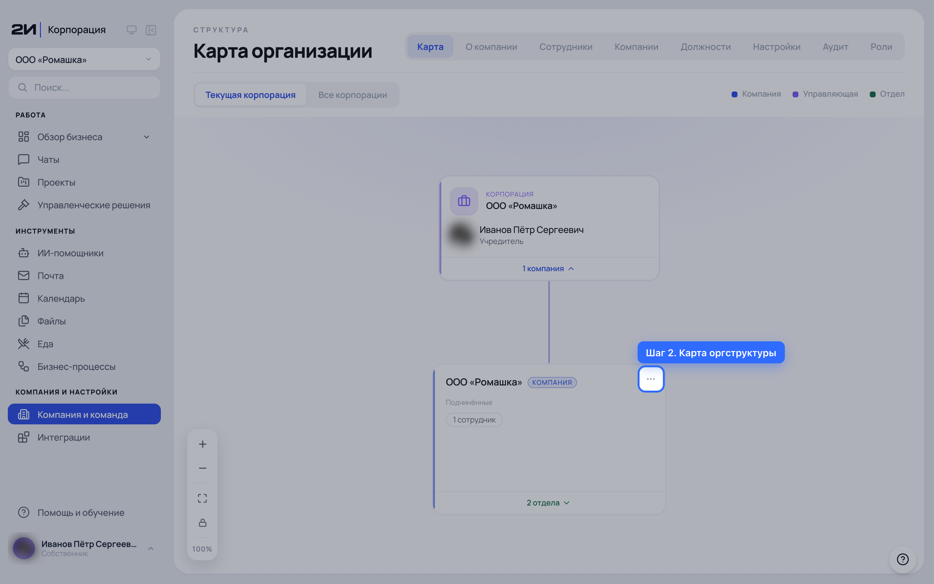This screenshot has width=934, height=584.
Task: Collapse the sidebar with panel icon
Action: tap(150, 30)
